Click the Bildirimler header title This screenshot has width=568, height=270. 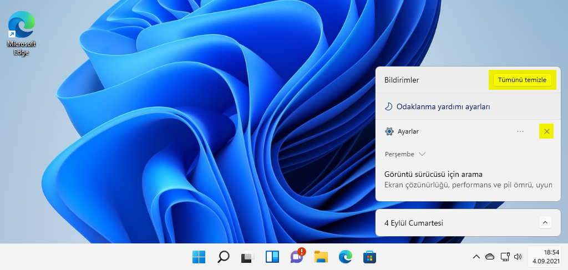tap(402, 80)
